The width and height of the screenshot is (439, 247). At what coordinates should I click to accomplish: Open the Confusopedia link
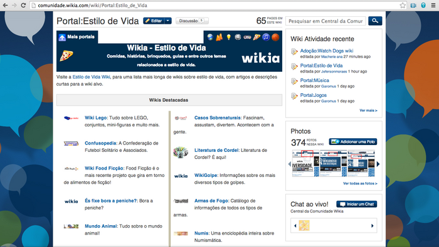coord(100,143)
